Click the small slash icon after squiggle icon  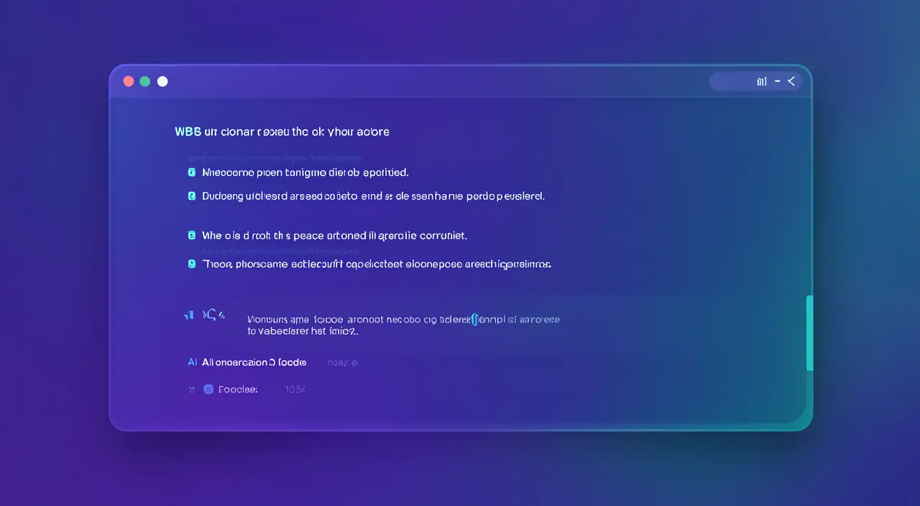coord(222,315)
